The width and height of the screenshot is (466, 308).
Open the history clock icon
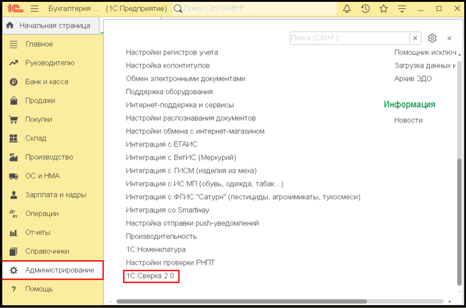pyautogui.click(x=365, y=9)
